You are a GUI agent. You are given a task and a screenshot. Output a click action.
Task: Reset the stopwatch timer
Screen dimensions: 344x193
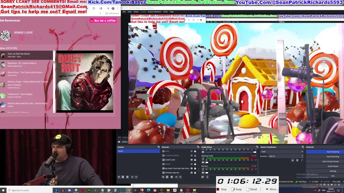coord(252,189)
